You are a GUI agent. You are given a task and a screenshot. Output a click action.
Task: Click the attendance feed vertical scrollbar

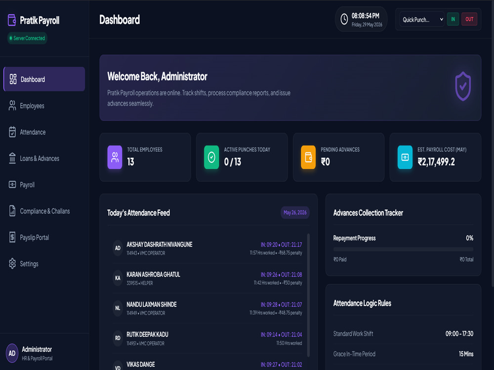coord(308,295)
